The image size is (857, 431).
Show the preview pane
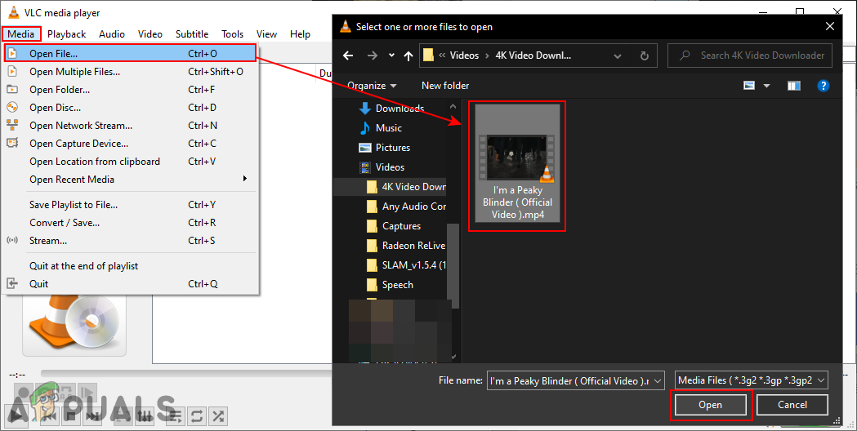pyautogui.click(x=793, y=86)
